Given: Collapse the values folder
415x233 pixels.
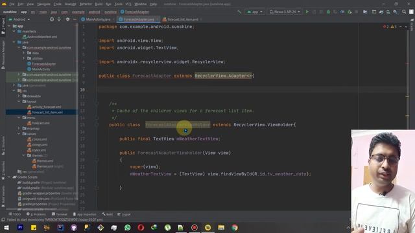Looking at the screenshot, I should point(19,134).
